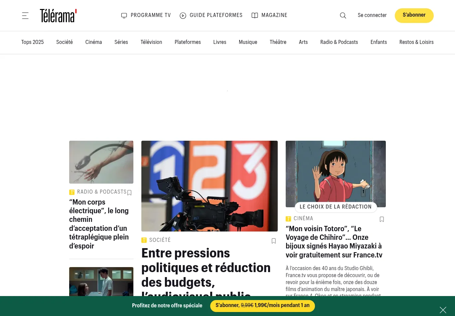Screen dimensions: 455x316
Task: Click the Télérama logo
Action: 58,16
